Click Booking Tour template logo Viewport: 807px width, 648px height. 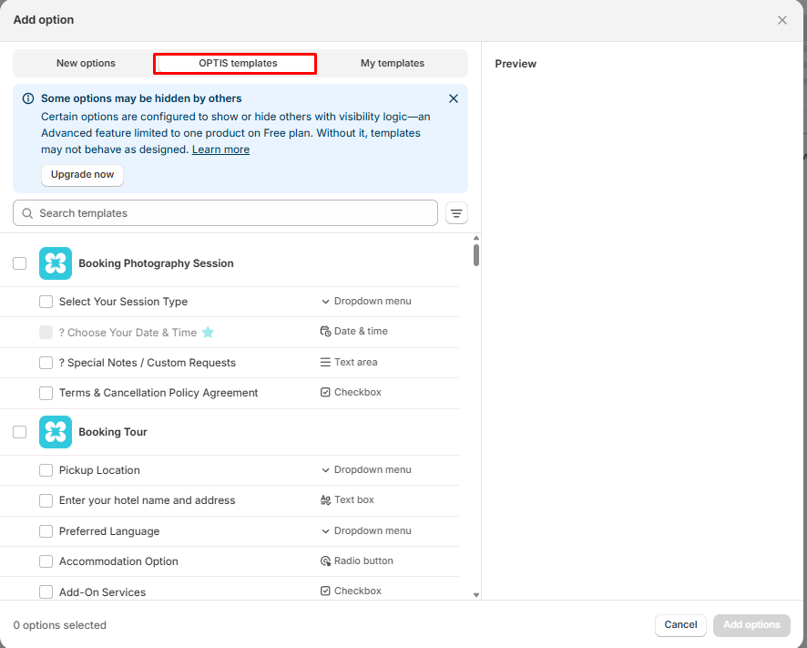[56, 432]
